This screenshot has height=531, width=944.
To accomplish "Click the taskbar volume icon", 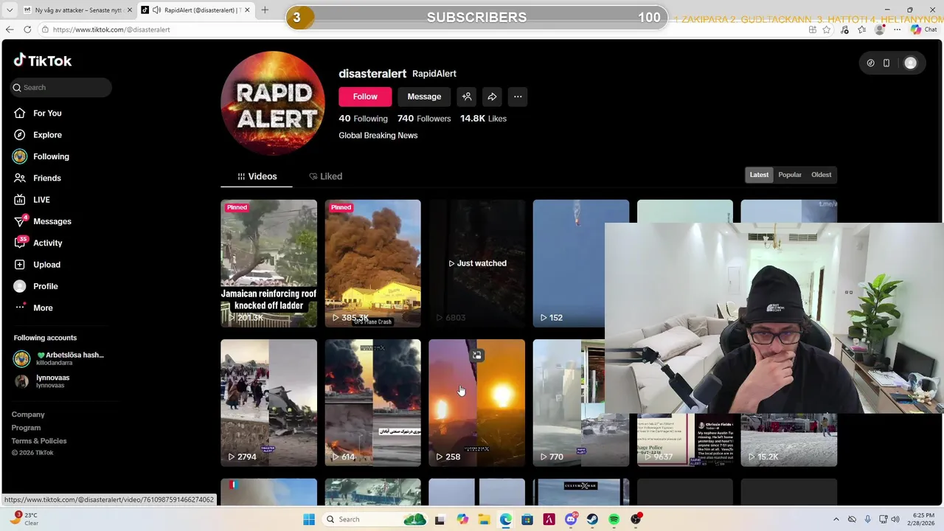I will pos(895,519).
